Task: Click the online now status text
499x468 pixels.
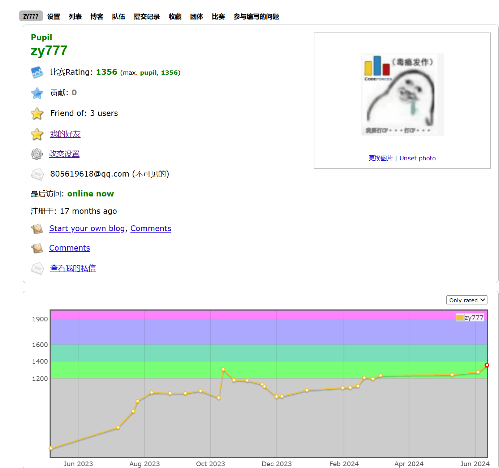Action: point(91,194)
